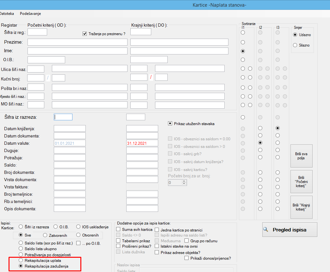Screen dimensions: 330x272
Task: Increase Početni broj za ur. broj spinner
Action: point(184,181)
